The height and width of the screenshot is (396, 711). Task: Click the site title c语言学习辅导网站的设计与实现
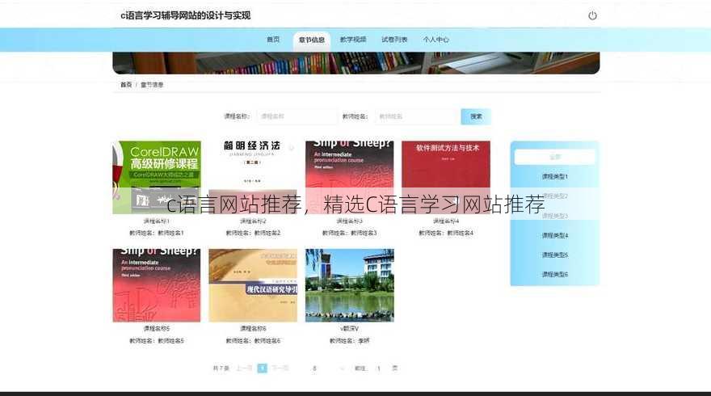tap(186, 15)
